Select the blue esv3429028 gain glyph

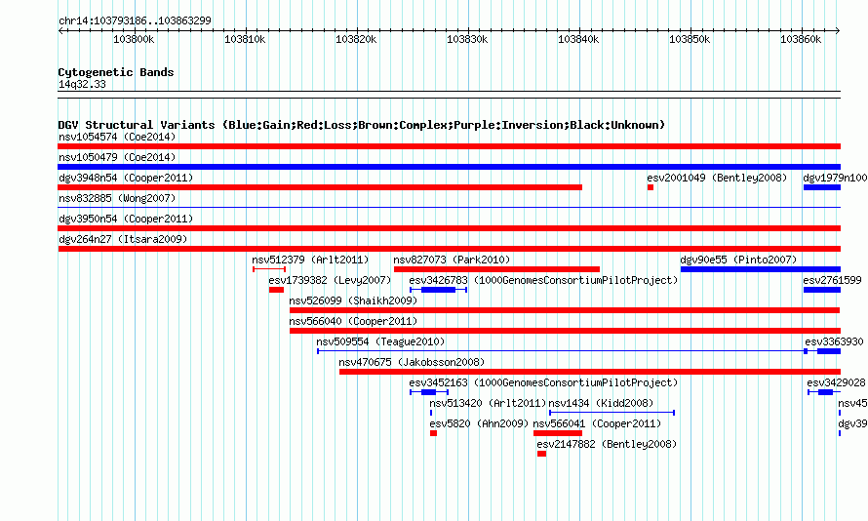[824, 392]
